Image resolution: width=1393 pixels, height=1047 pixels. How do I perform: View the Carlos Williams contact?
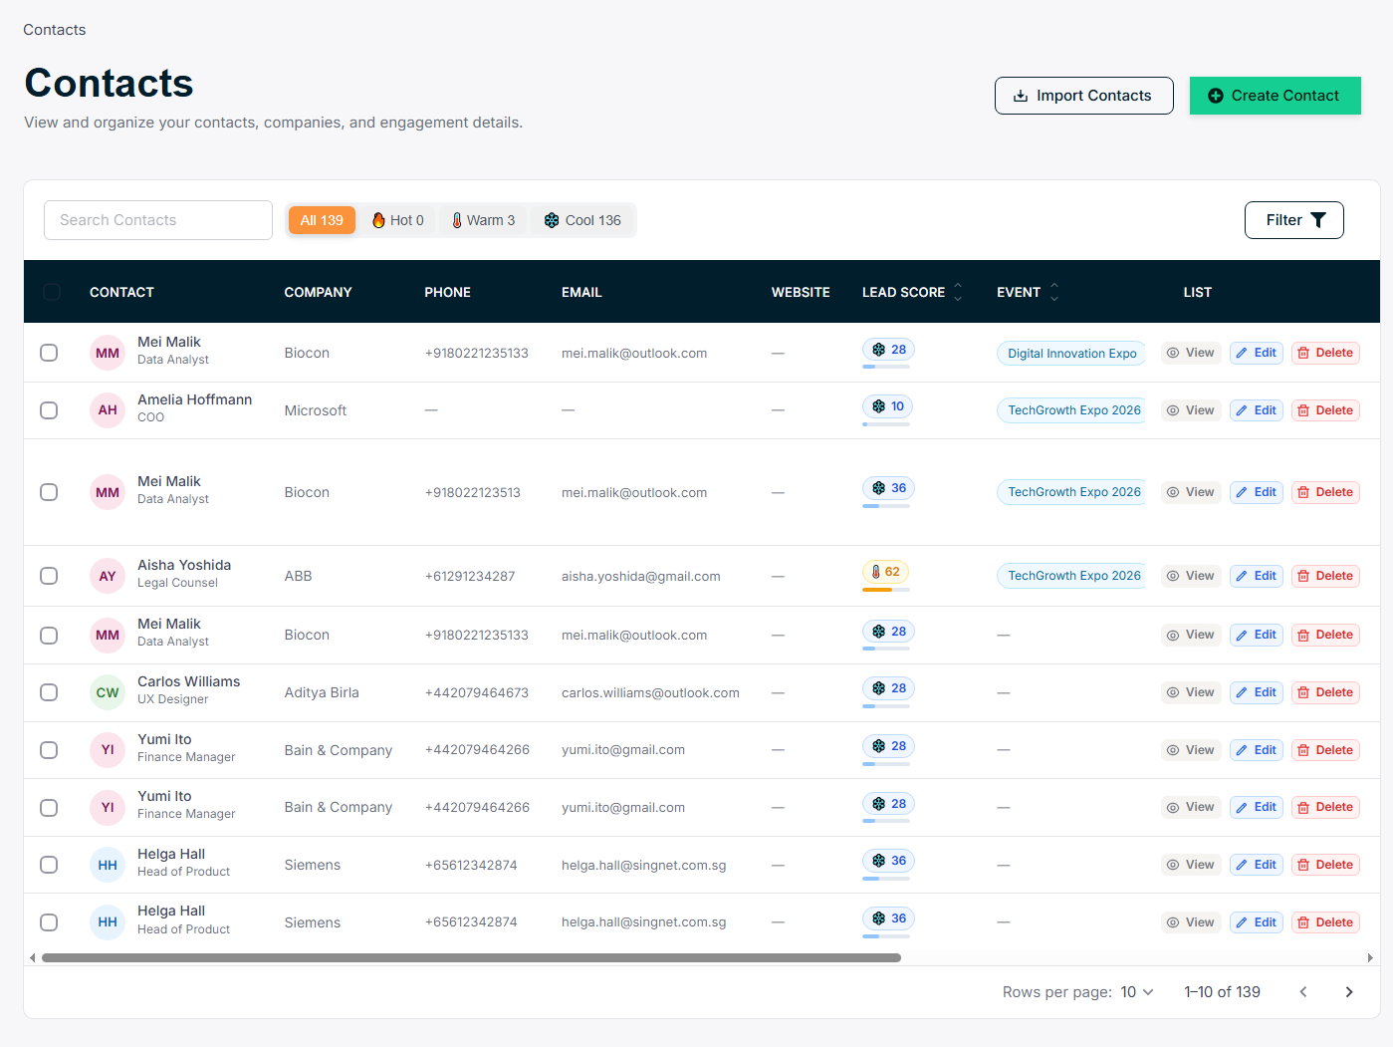coord(1191,692)
